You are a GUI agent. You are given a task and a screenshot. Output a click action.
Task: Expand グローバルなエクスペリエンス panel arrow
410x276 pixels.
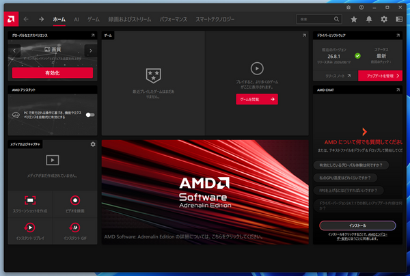click(x=93, y=36)
